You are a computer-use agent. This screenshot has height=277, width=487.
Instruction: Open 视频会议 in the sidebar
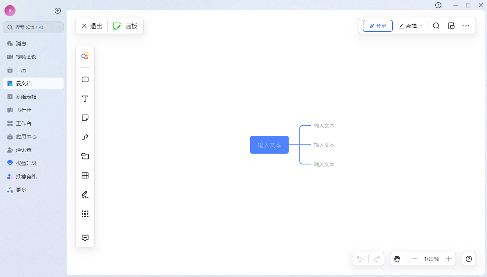pos(33,57)
